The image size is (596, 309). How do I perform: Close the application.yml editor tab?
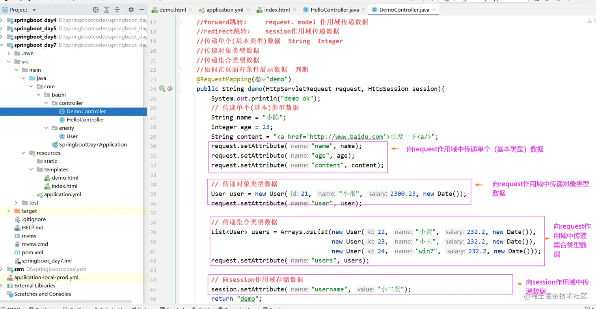(248, 9)
